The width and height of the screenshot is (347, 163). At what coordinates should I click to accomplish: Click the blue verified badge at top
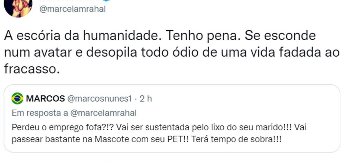click(x=106, y=1)
